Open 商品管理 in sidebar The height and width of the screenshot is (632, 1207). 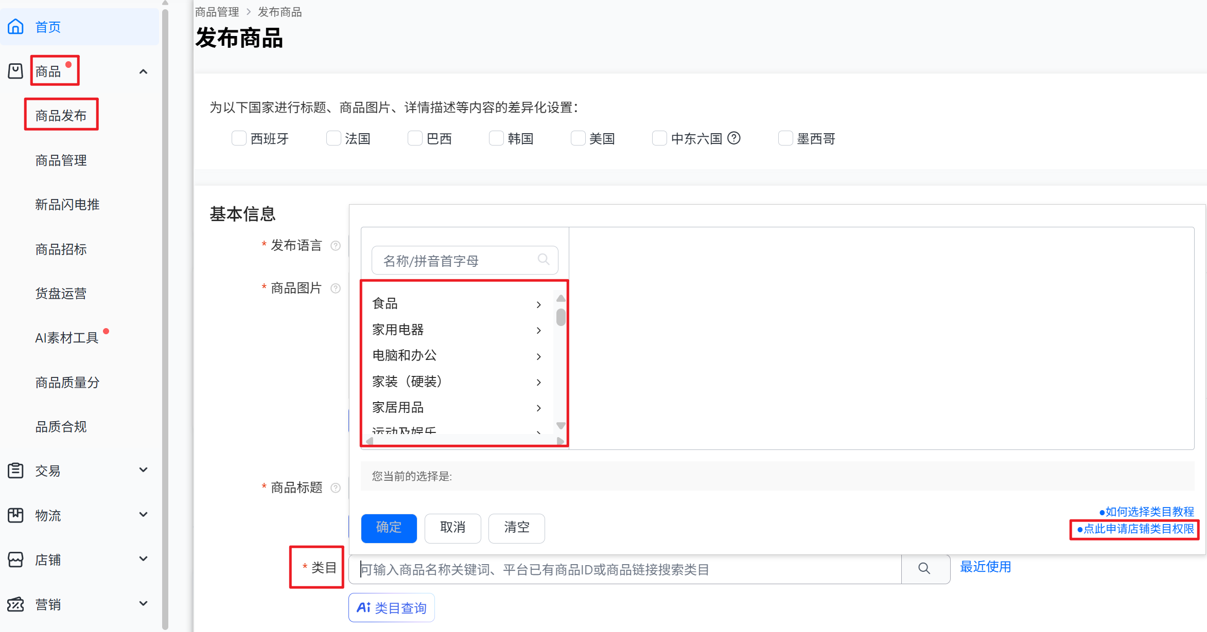(61, 160)
